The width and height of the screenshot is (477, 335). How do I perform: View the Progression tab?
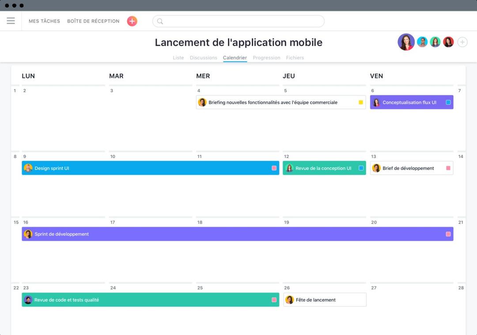click(266, 57)
